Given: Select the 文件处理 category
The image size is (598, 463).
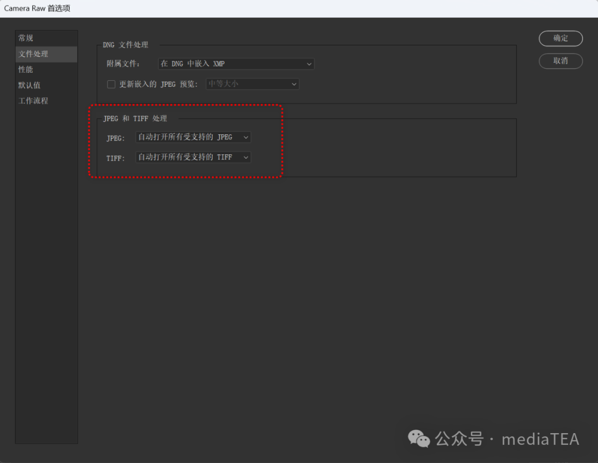Looking at the screenshot, I should (46, 54).
